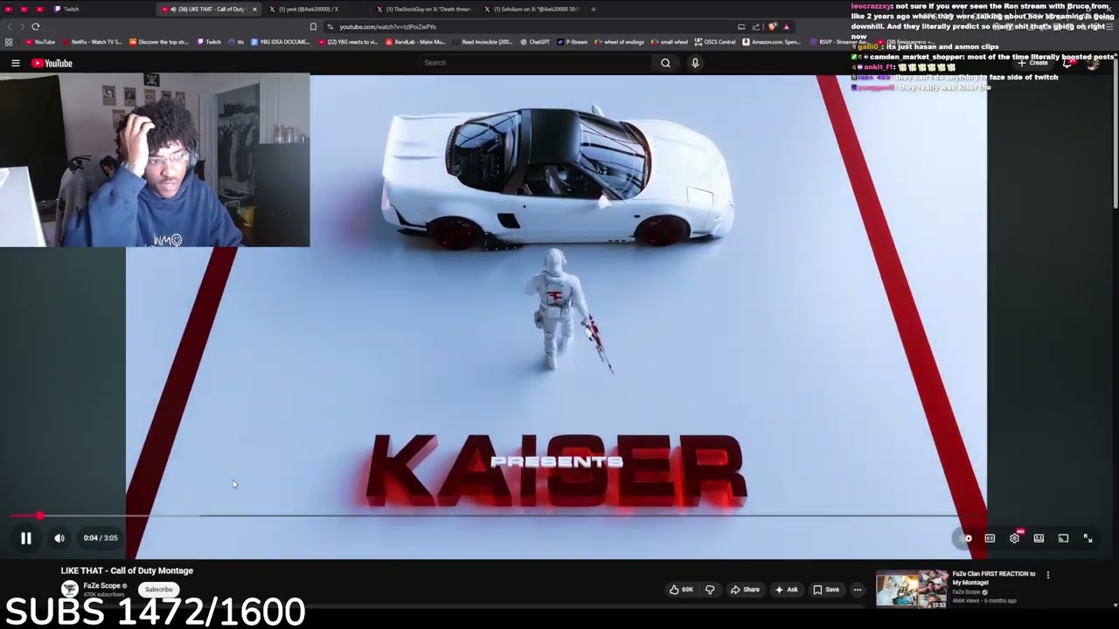Open the wheel of endings bookmark
The width and height of the screenshot is (1119, 629).
(620, 42)
